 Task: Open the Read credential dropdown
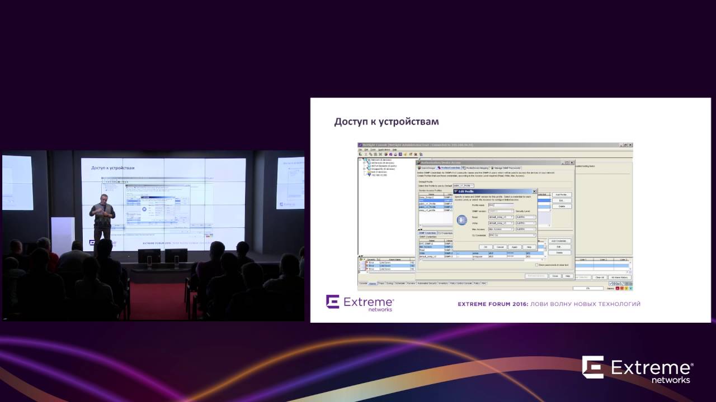[x=501, y=217]
